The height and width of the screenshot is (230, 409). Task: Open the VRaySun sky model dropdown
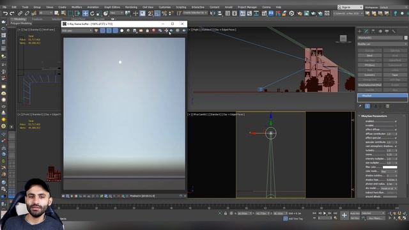click(389, 188)
